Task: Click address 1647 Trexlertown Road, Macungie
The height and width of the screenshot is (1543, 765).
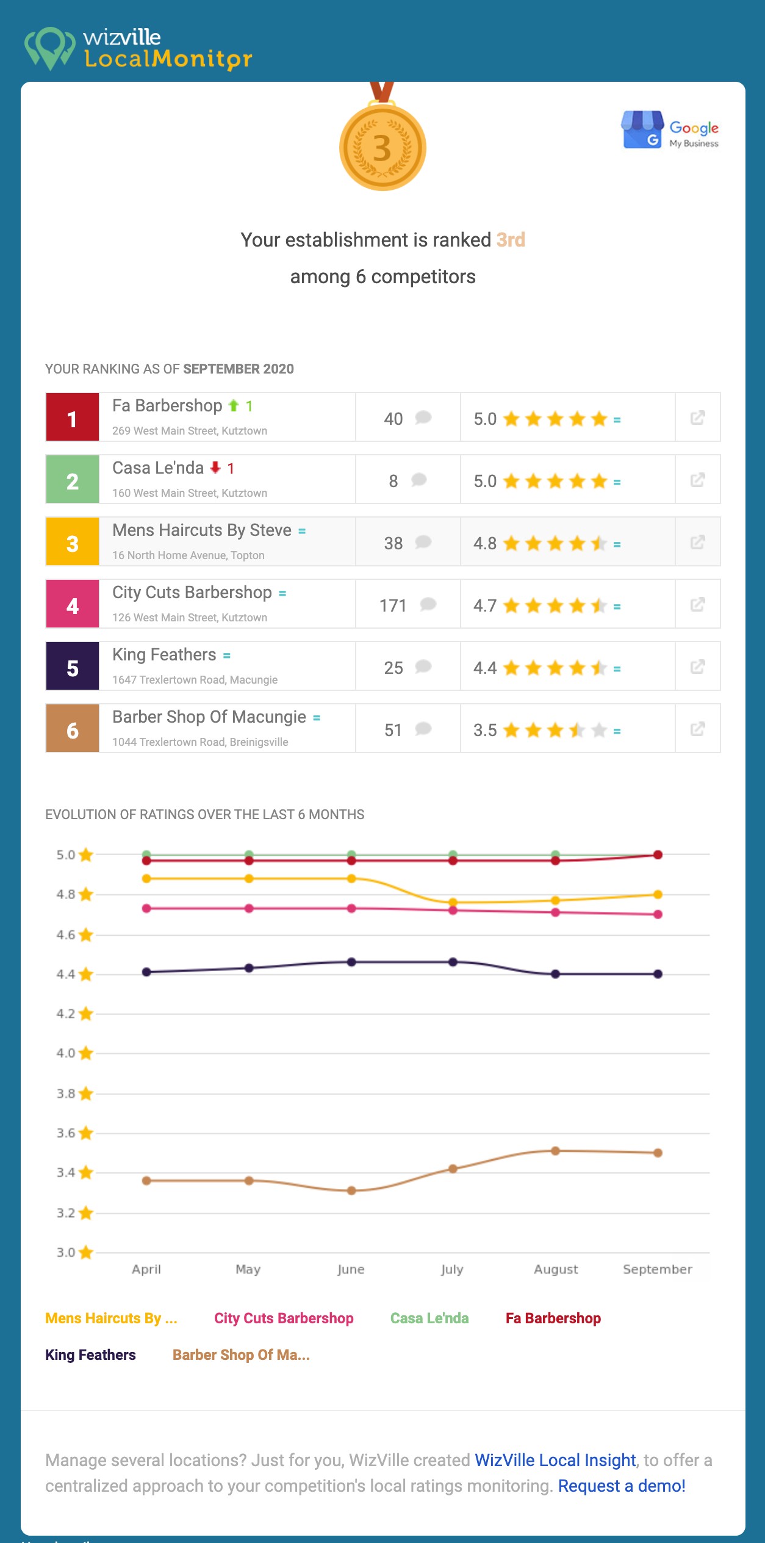Action: (x=195, y=680)
